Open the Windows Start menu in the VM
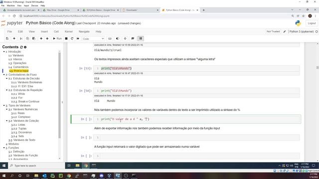The image size is (319, 179). pyautogui.click(x=4, y=166)
